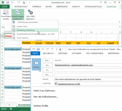This screenshot has width=122, height=111.
Task: Click the An... recipients button
Action: 48,65
